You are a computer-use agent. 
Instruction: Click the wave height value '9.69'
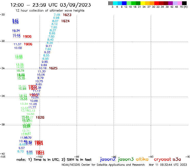[x=44, y=65]
